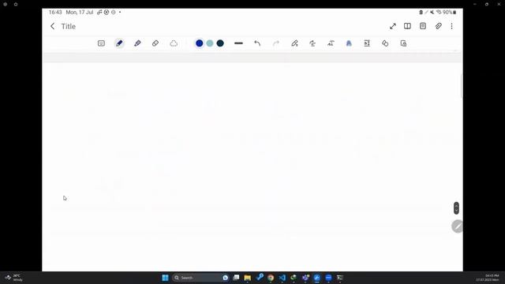Image resolution: width=505 pixels, height=284 pixels.
Task: Open File Explorer from the taskbar
Action: [247, 278]
